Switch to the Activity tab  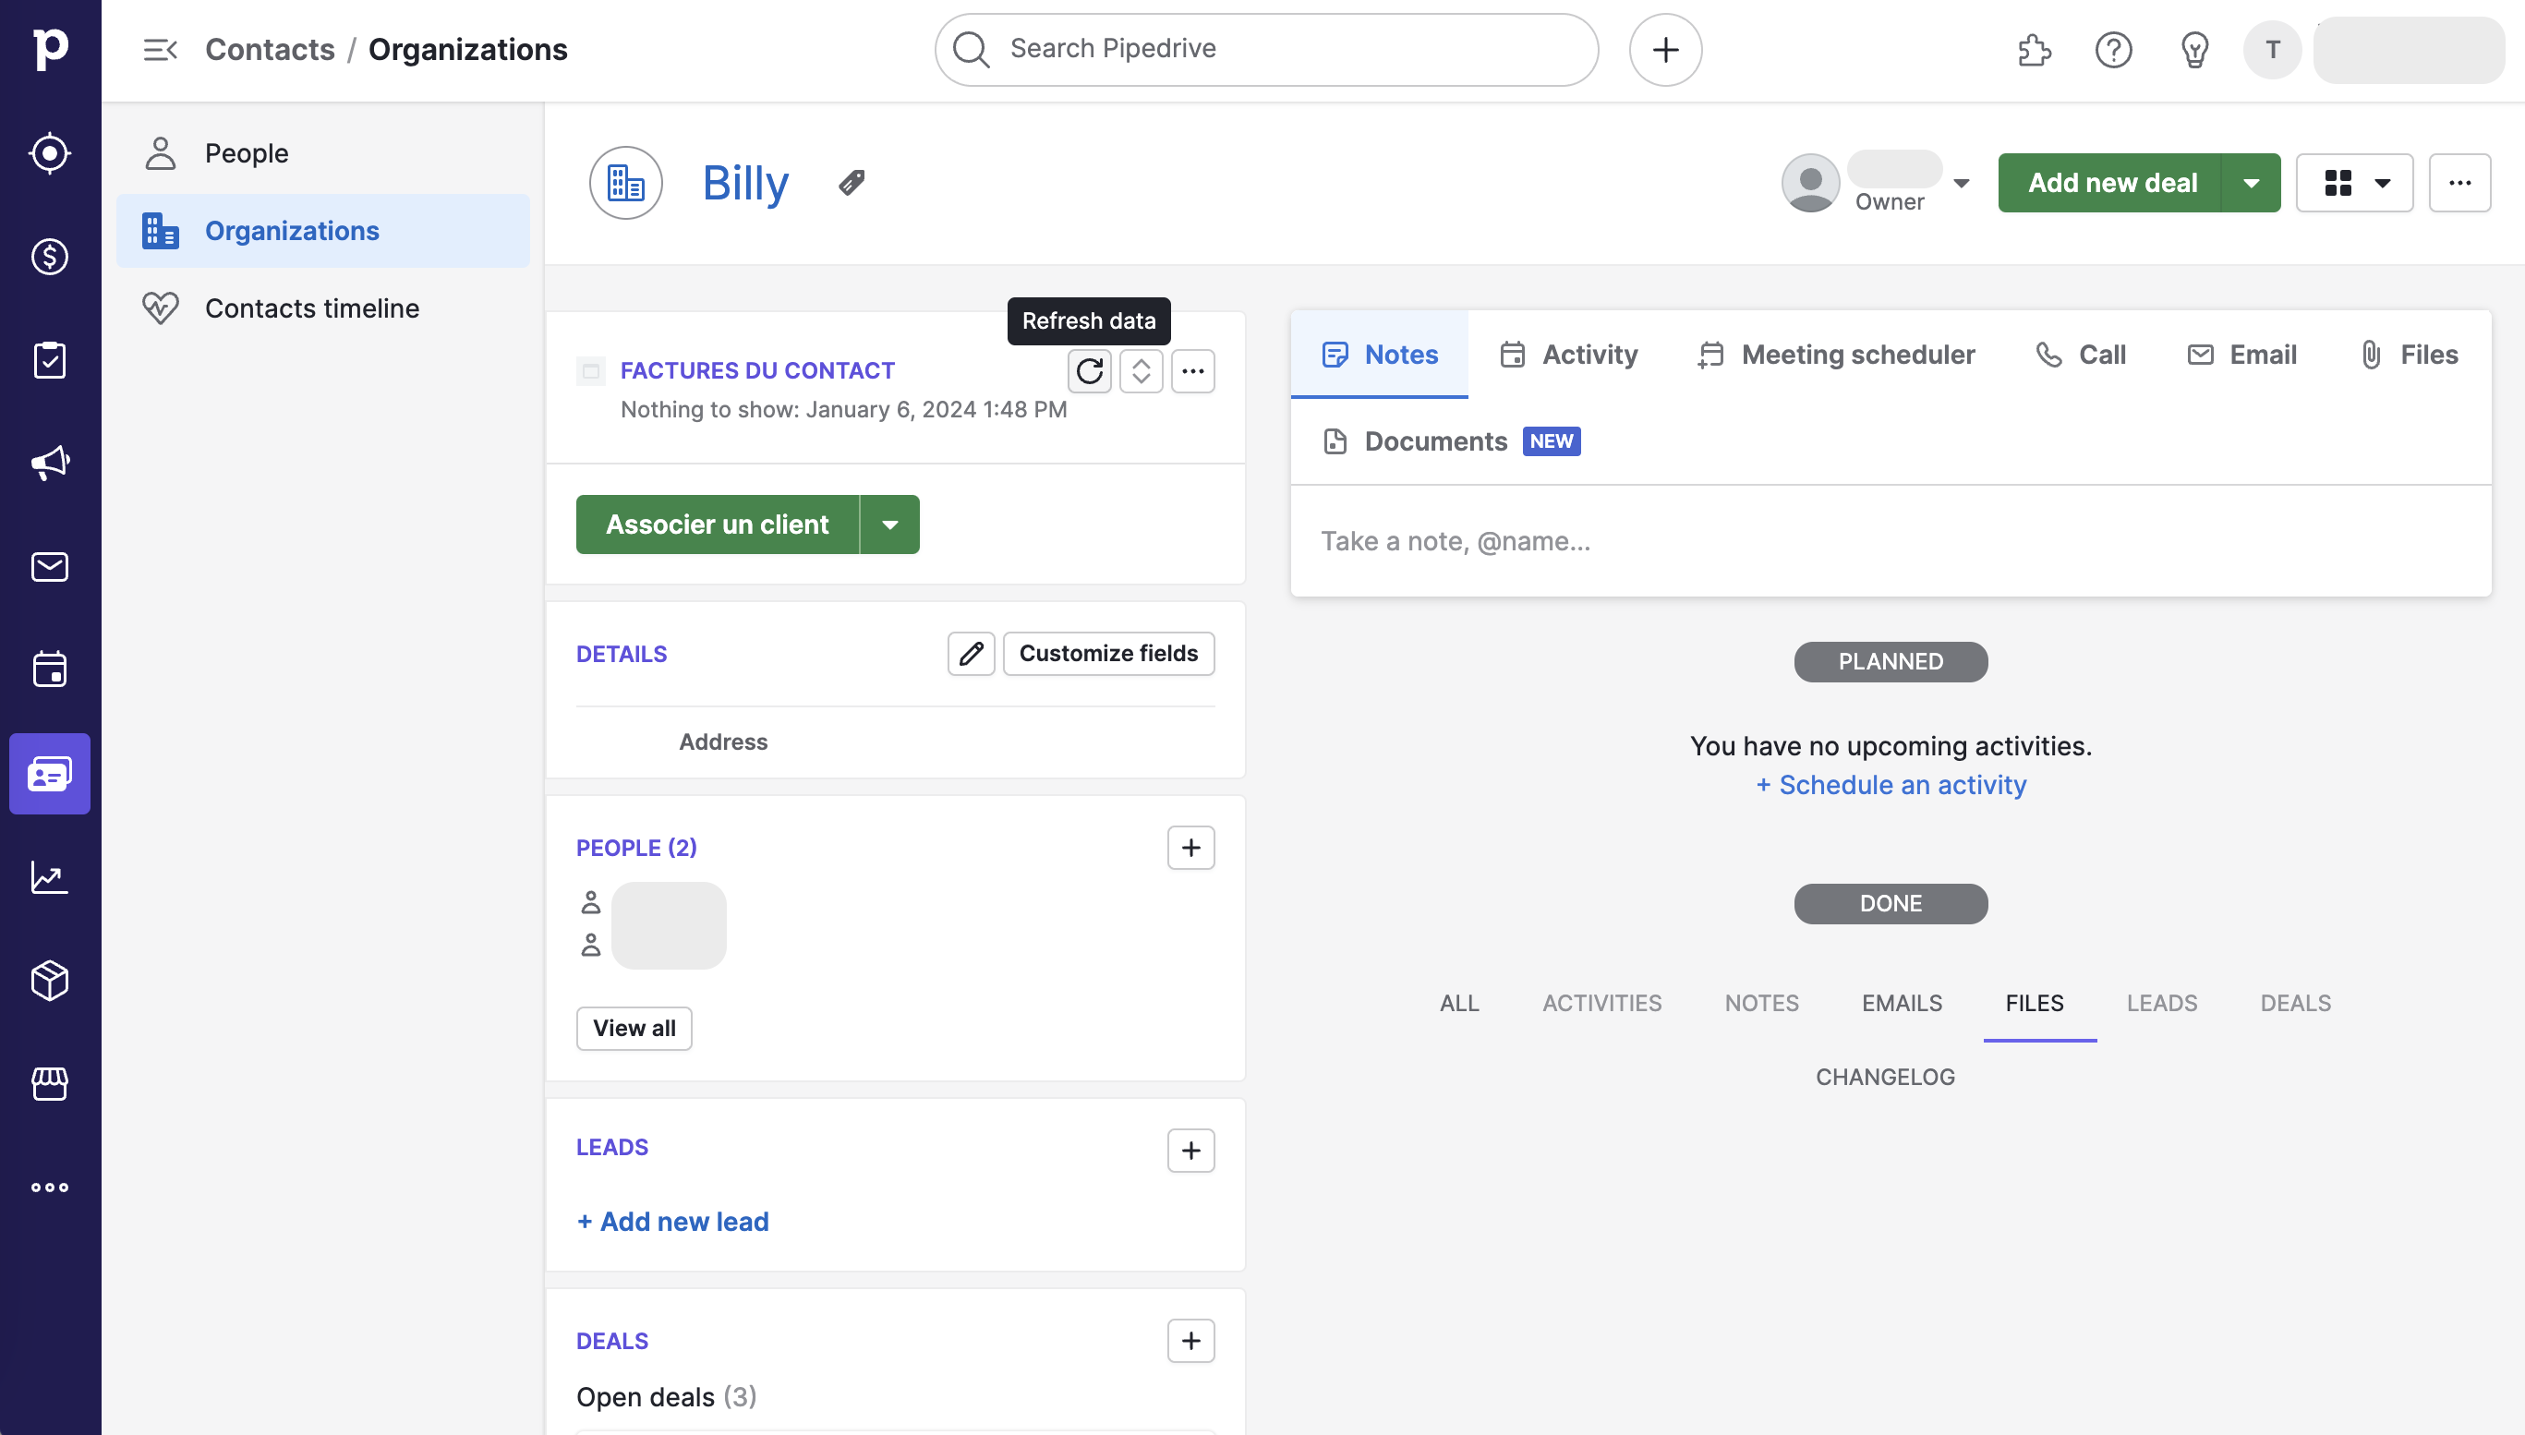click(1569, 355)
